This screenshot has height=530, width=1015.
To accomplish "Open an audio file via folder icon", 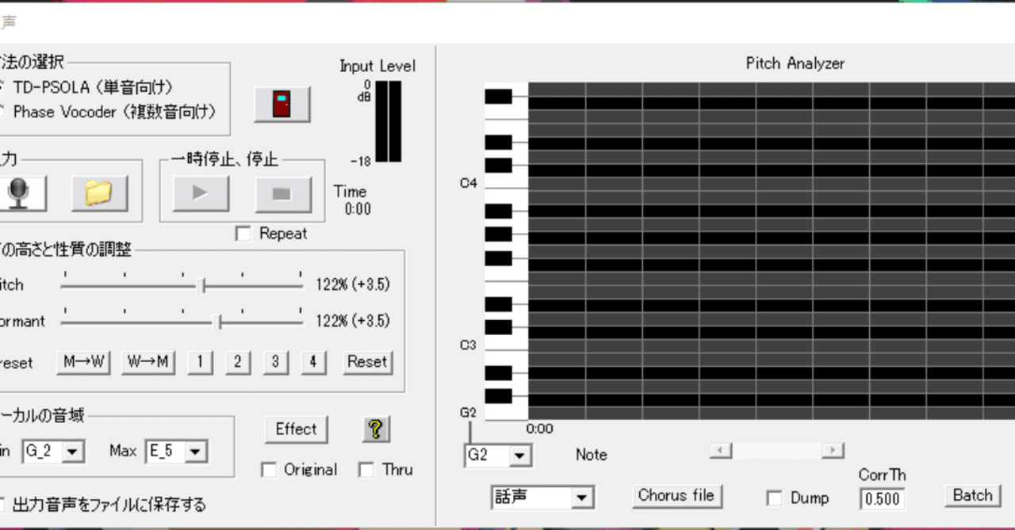I will click(99, 193).
